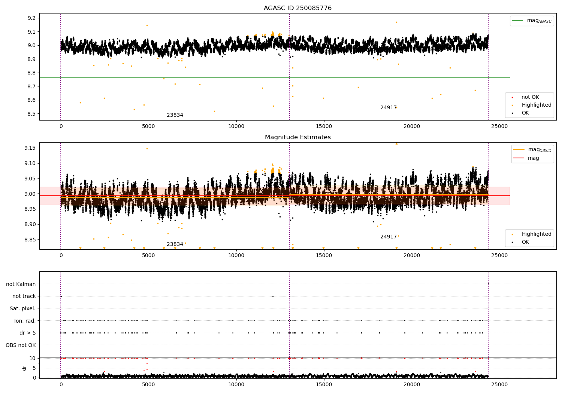Click the 8.8 tick on top y-axis
The height and width of the screenshot is (393, 562).
pos(31,73)
